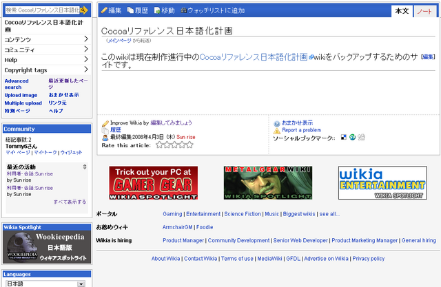Screen dimensions: 441x287
Task: Open Multiple upload link
Action: 23,103
